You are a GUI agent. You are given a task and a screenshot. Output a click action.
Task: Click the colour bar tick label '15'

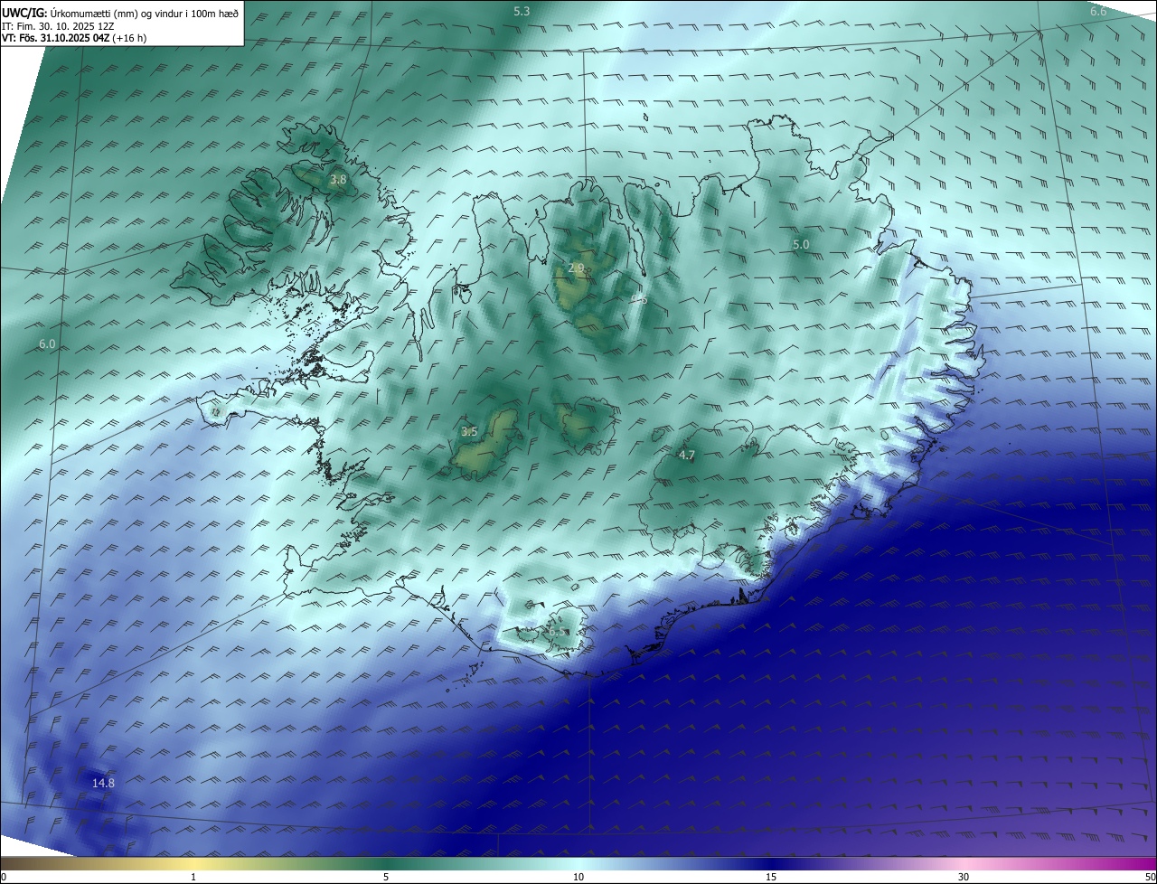(x=771, y=877)
